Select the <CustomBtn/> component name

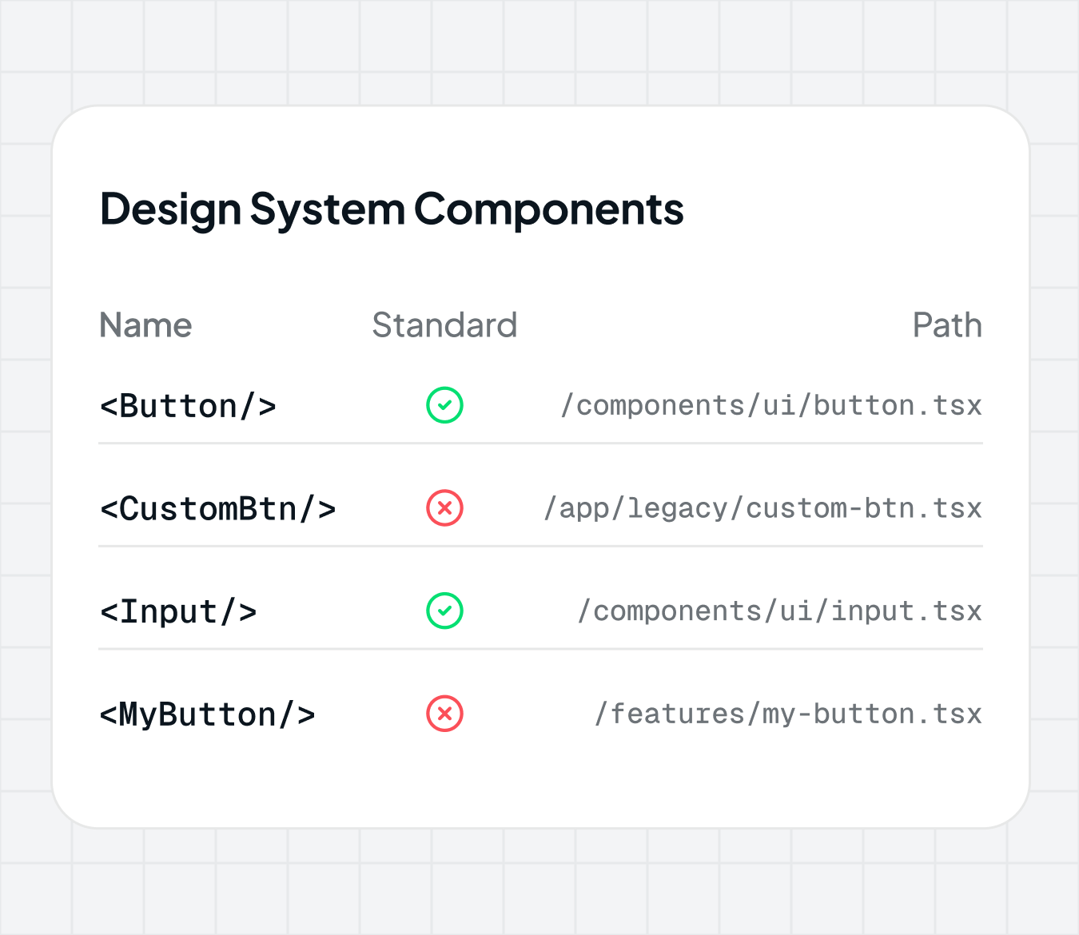[217, 509]
